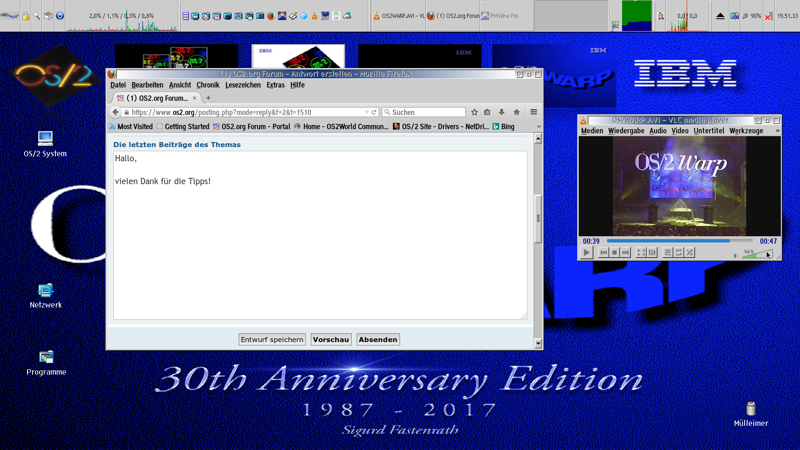Click inside the reply message text area
The image size is (800, 450).
pos(320,235)
